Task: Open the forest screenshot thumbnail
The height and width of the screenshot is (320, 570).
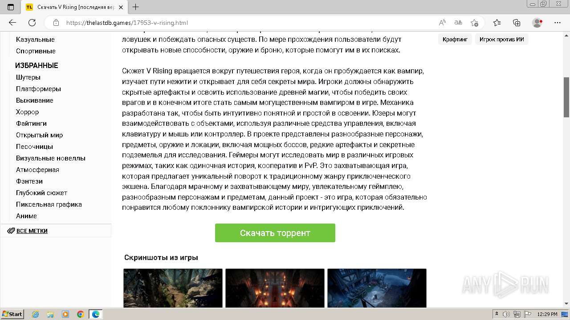Action: [x=173, y=288]
